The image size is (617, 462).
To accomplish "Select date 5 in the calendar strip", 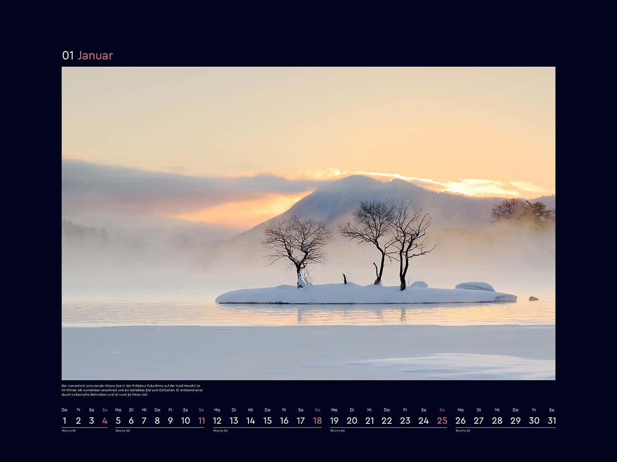I will tap(118, 421).
